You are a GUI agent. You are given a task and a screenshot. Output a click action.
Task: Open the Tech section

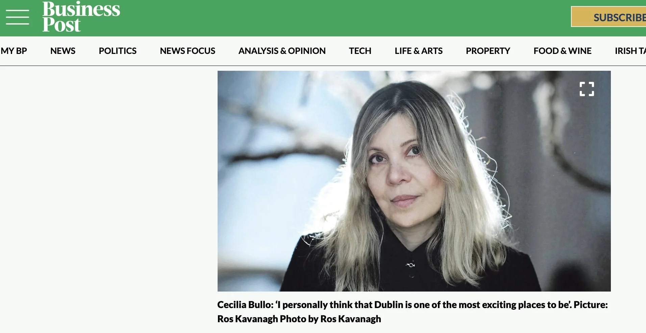tap(360, 51)
